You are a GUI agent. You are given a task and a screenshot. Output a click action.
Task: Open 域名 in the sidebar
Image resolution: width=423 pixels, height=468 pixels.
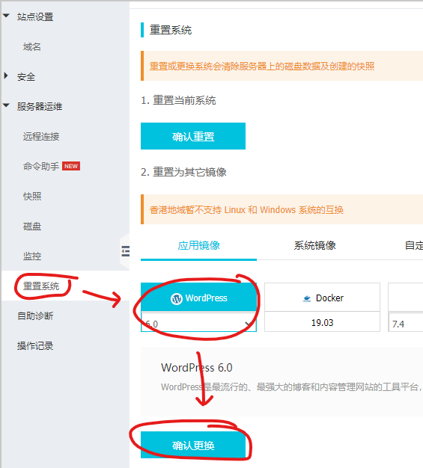point(32,47)
